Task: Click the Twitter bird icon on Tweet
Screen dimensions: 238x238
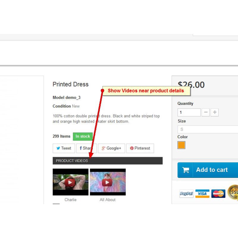Action: (58, 148)
